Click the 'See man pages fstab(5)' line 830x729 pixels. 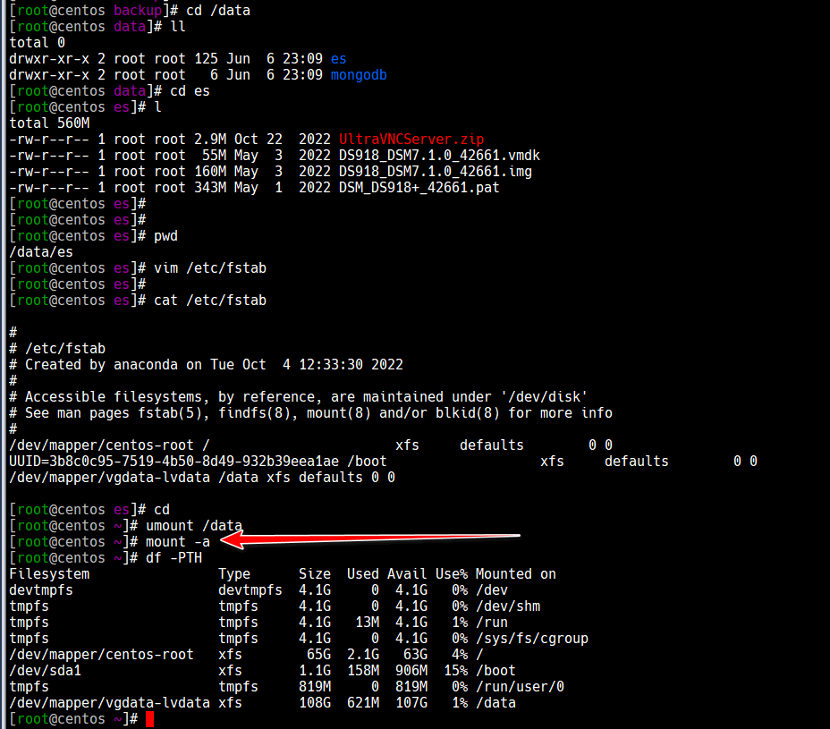[x=310, y=413]
